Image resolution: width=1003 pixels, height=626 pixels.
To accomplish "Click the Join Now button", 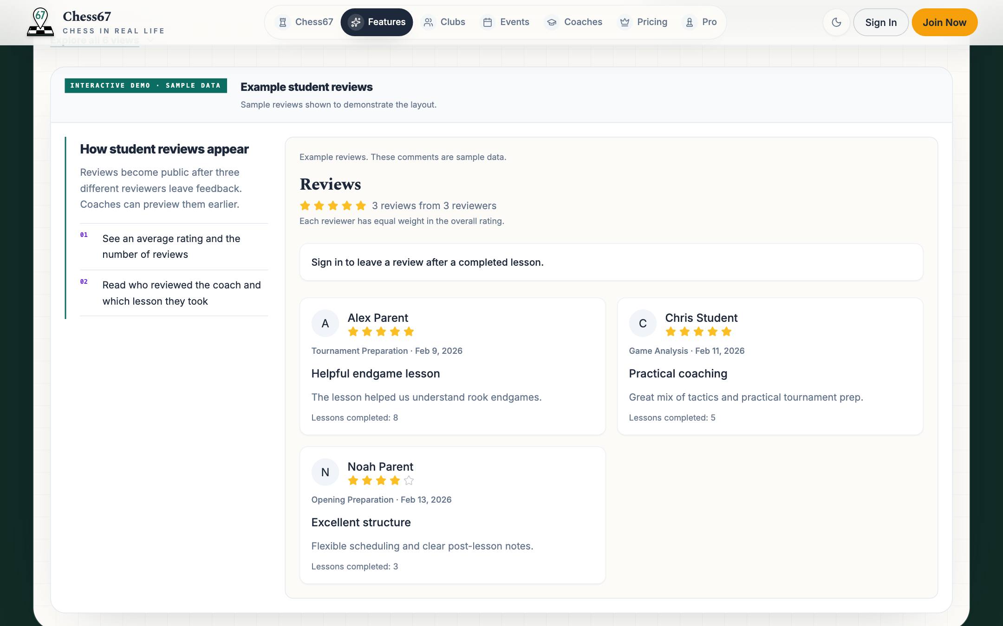I will pyautogui.click(x=944, y=22).
